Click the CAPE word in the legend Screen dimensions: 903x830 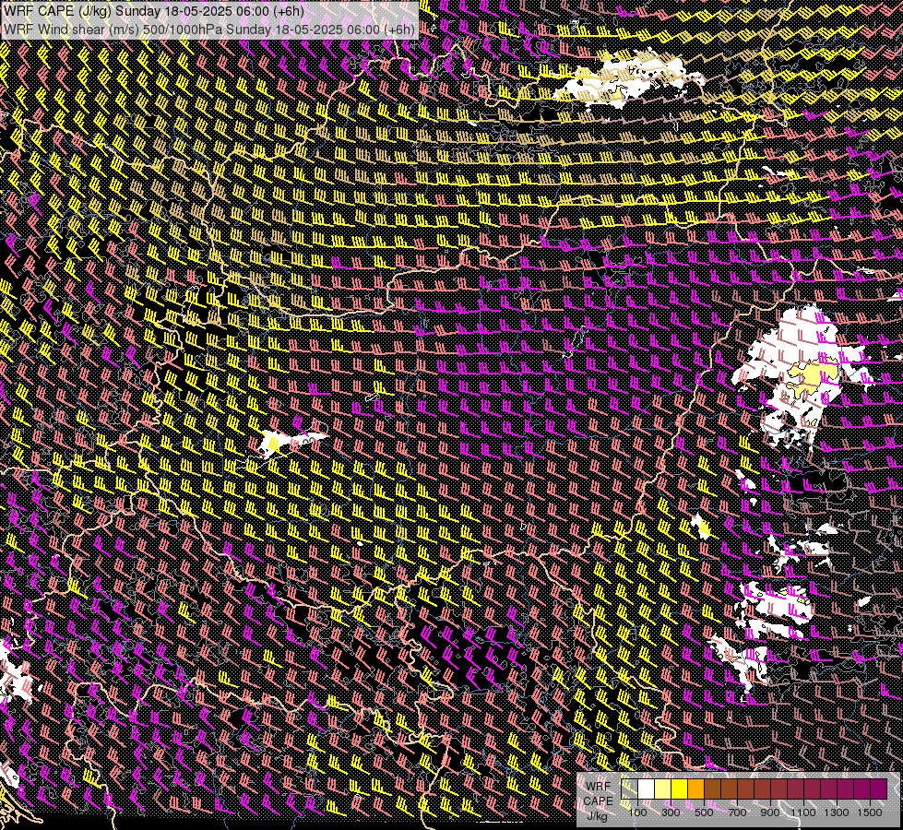[598, 801]
